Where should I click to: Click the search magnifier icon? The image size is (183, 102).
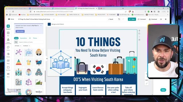click(16, 42)
